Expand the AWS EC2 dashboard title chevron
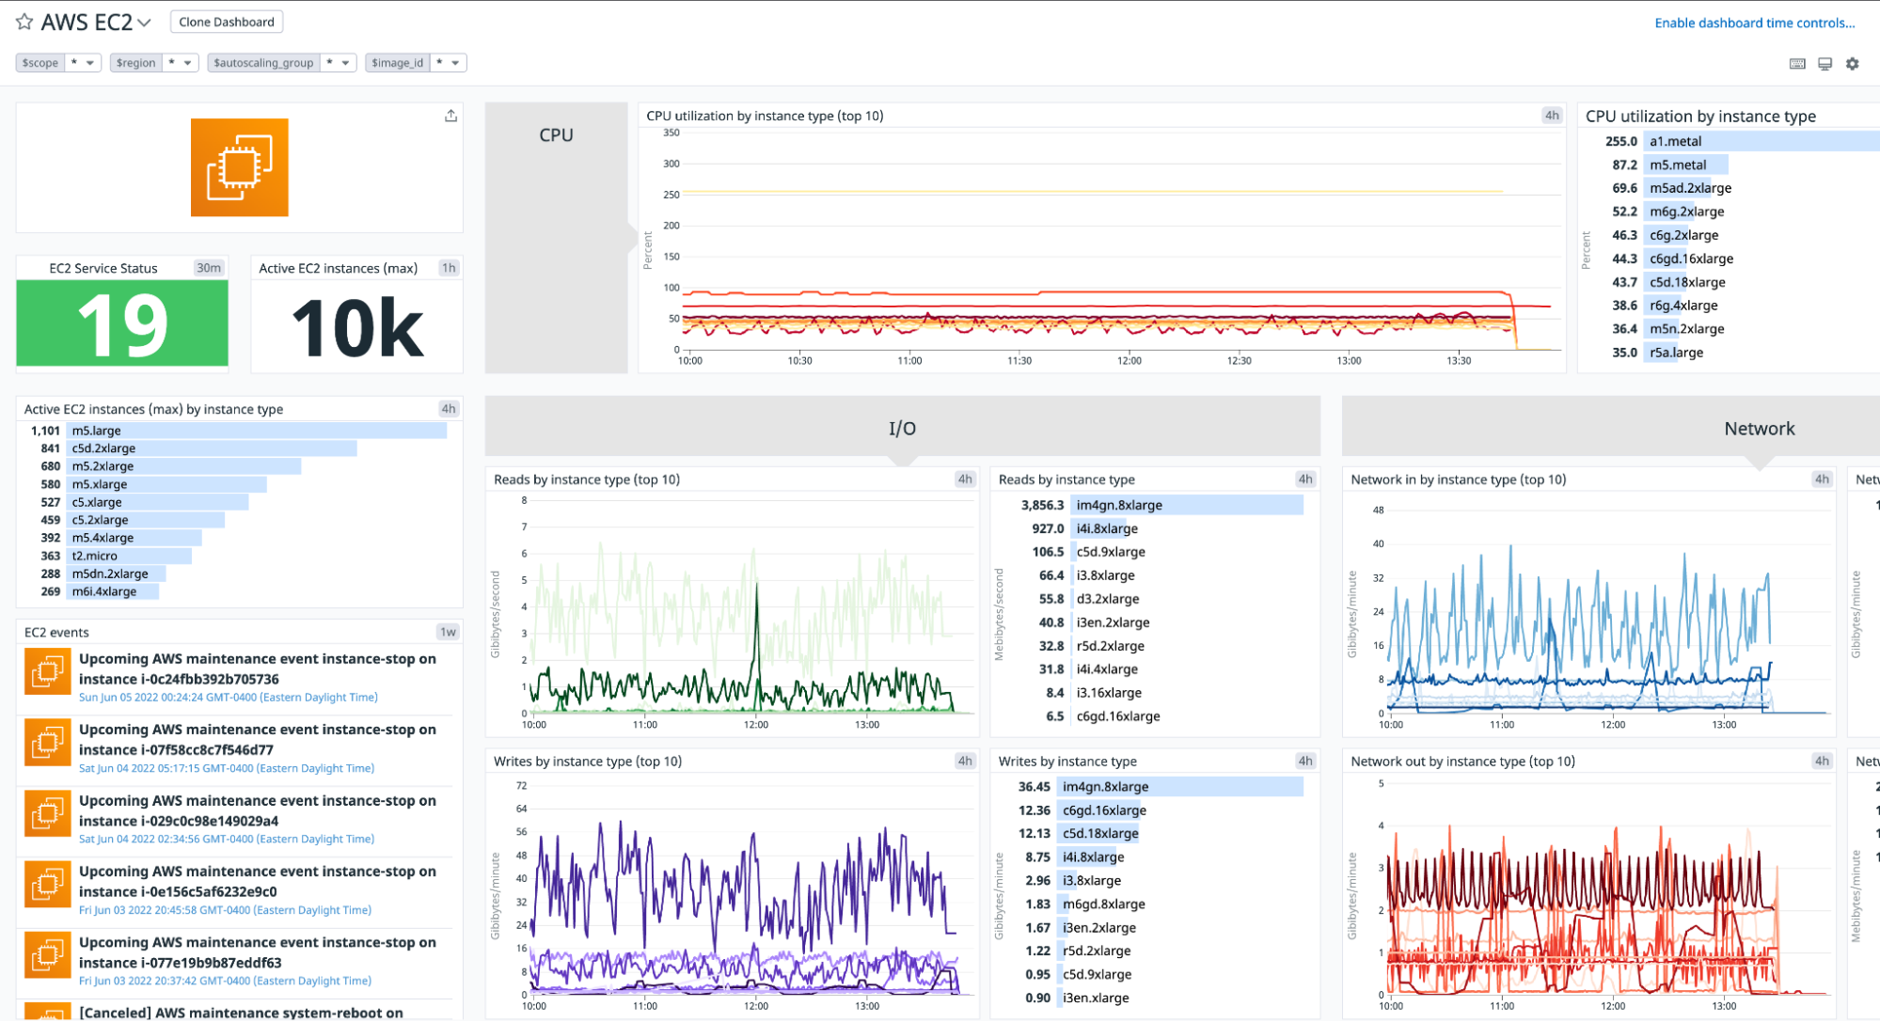The image size is (1880, 1022). pyautogui.click(x=144, y=23)
